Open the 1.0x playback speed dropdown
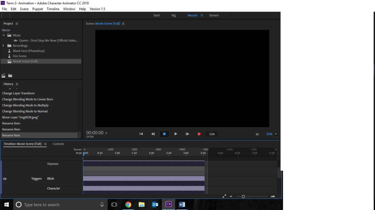The image size is (375, 210). click(212, 134)
